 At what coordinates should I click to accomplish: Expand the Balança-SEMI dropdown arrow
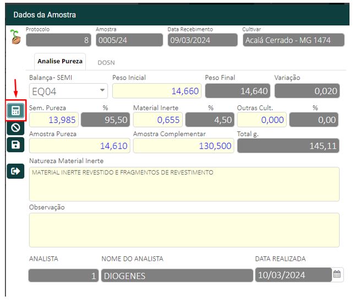pyautogui.click(x=102, y=90)
